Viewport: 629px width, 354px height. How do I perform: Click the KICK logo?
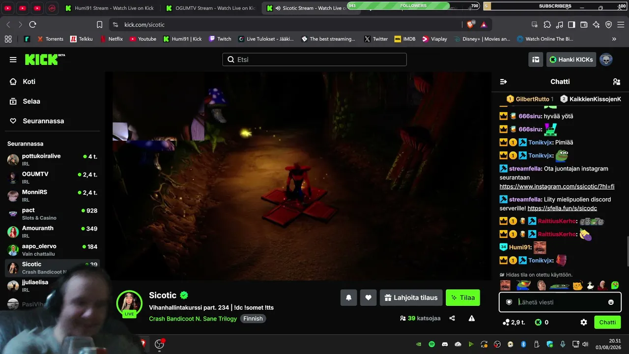[x=45, y=59]
